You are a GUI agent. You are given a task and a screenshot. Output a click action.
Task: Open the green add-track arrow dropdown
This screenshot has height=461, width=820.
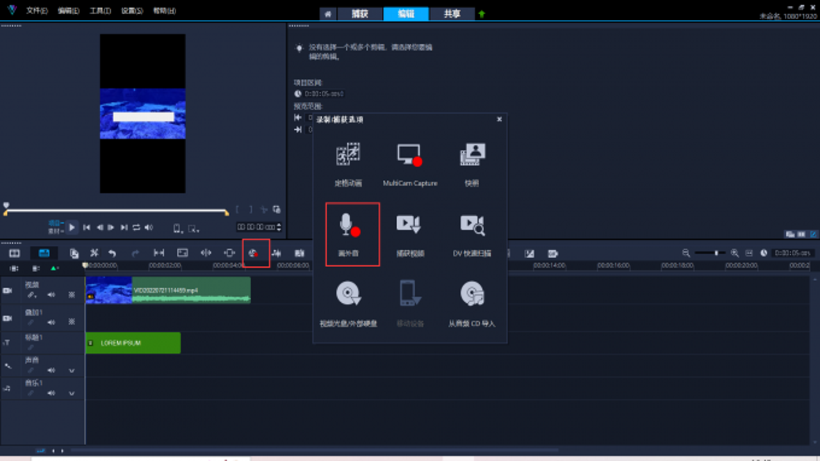click(x=55, y=268)
